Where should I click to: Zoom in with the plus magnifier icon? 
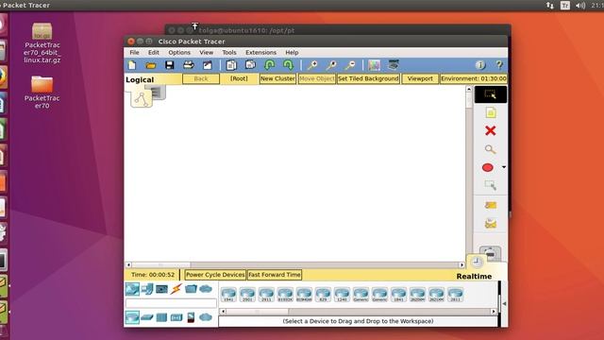[312, 65]
